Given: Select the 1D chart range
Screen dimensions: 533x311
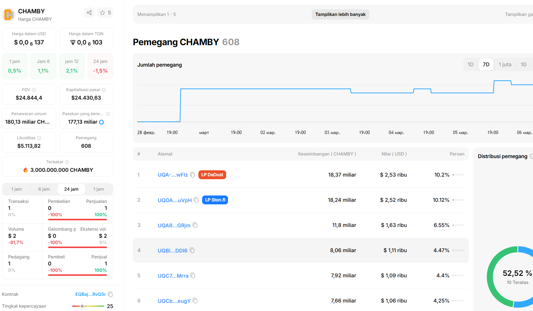Looking at the screenshot, I should (470, 64).
